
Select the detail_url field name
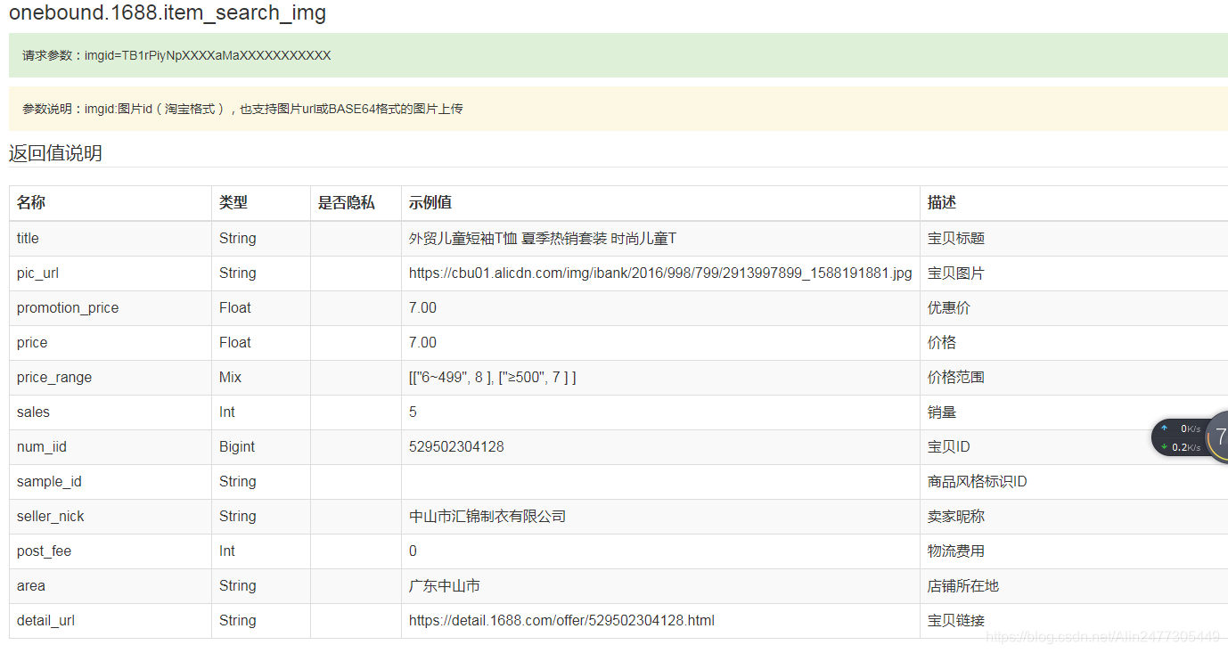(x=45, y=620)
